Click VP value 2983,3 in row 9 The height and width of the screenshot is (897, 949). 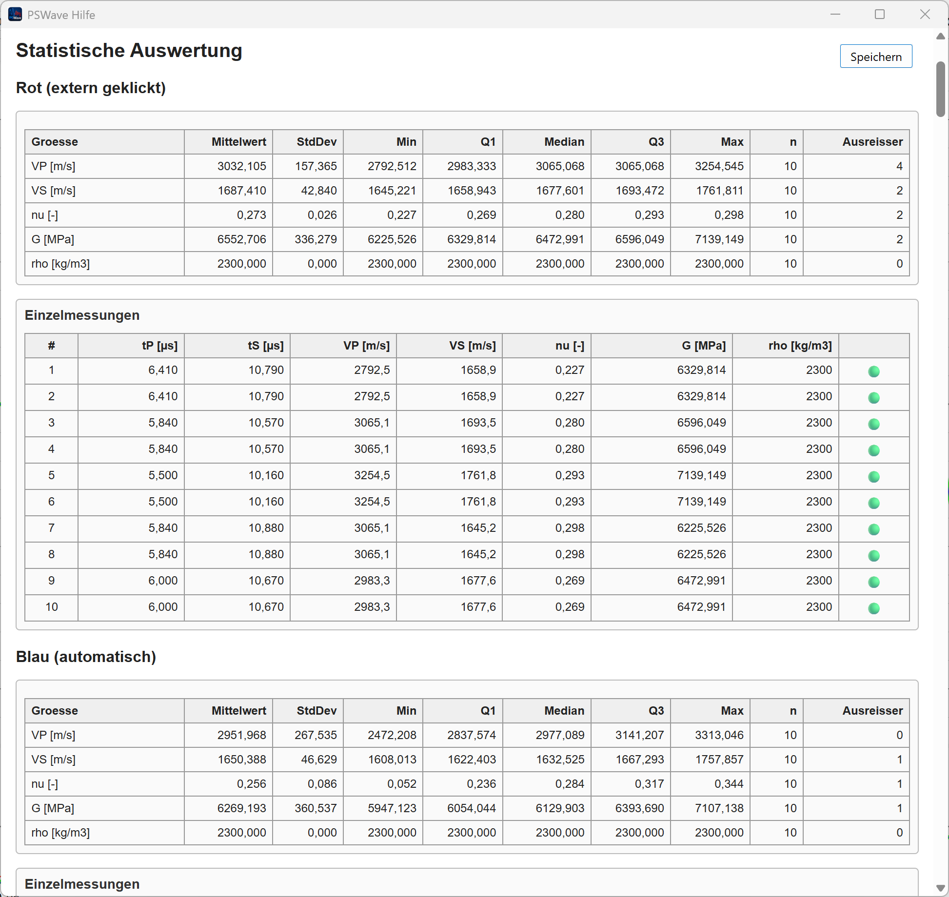coord(372,581)
